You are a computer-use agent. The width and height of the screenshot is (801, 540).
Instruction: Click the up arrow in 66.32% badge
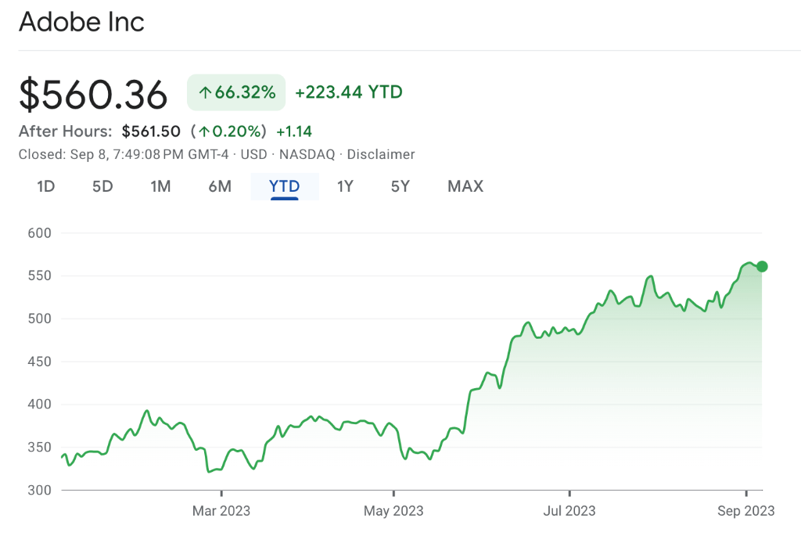pos(205,93)
